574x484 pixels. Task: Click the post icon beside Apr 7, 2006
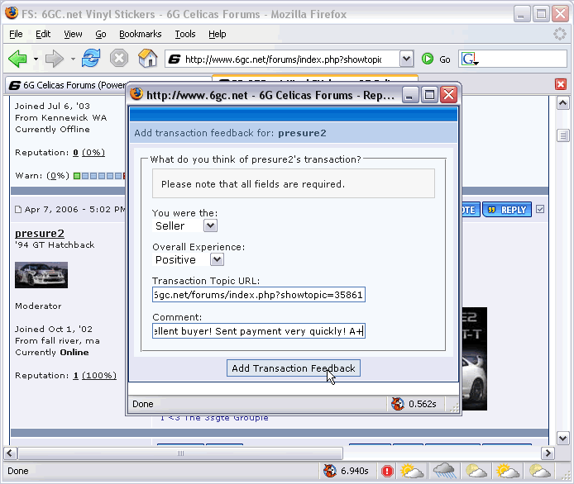[18, 210]
